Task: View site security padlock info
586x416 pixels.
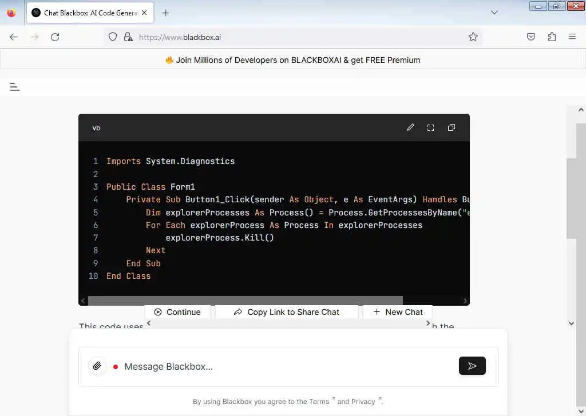Action: pyautogui.click(x=128, y=37)
